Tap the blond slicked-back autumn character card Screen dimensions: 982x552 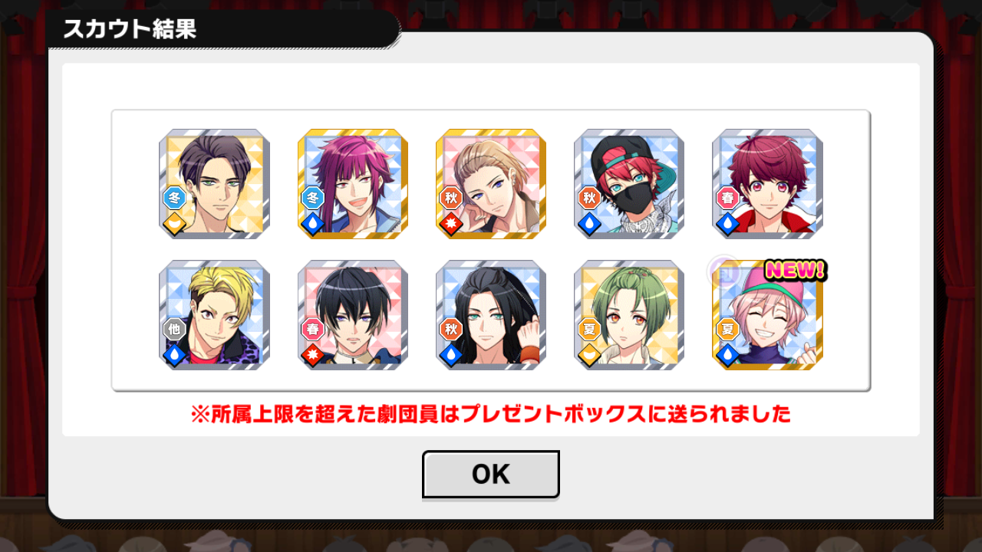pyautogui.click(x=491, y=184)
